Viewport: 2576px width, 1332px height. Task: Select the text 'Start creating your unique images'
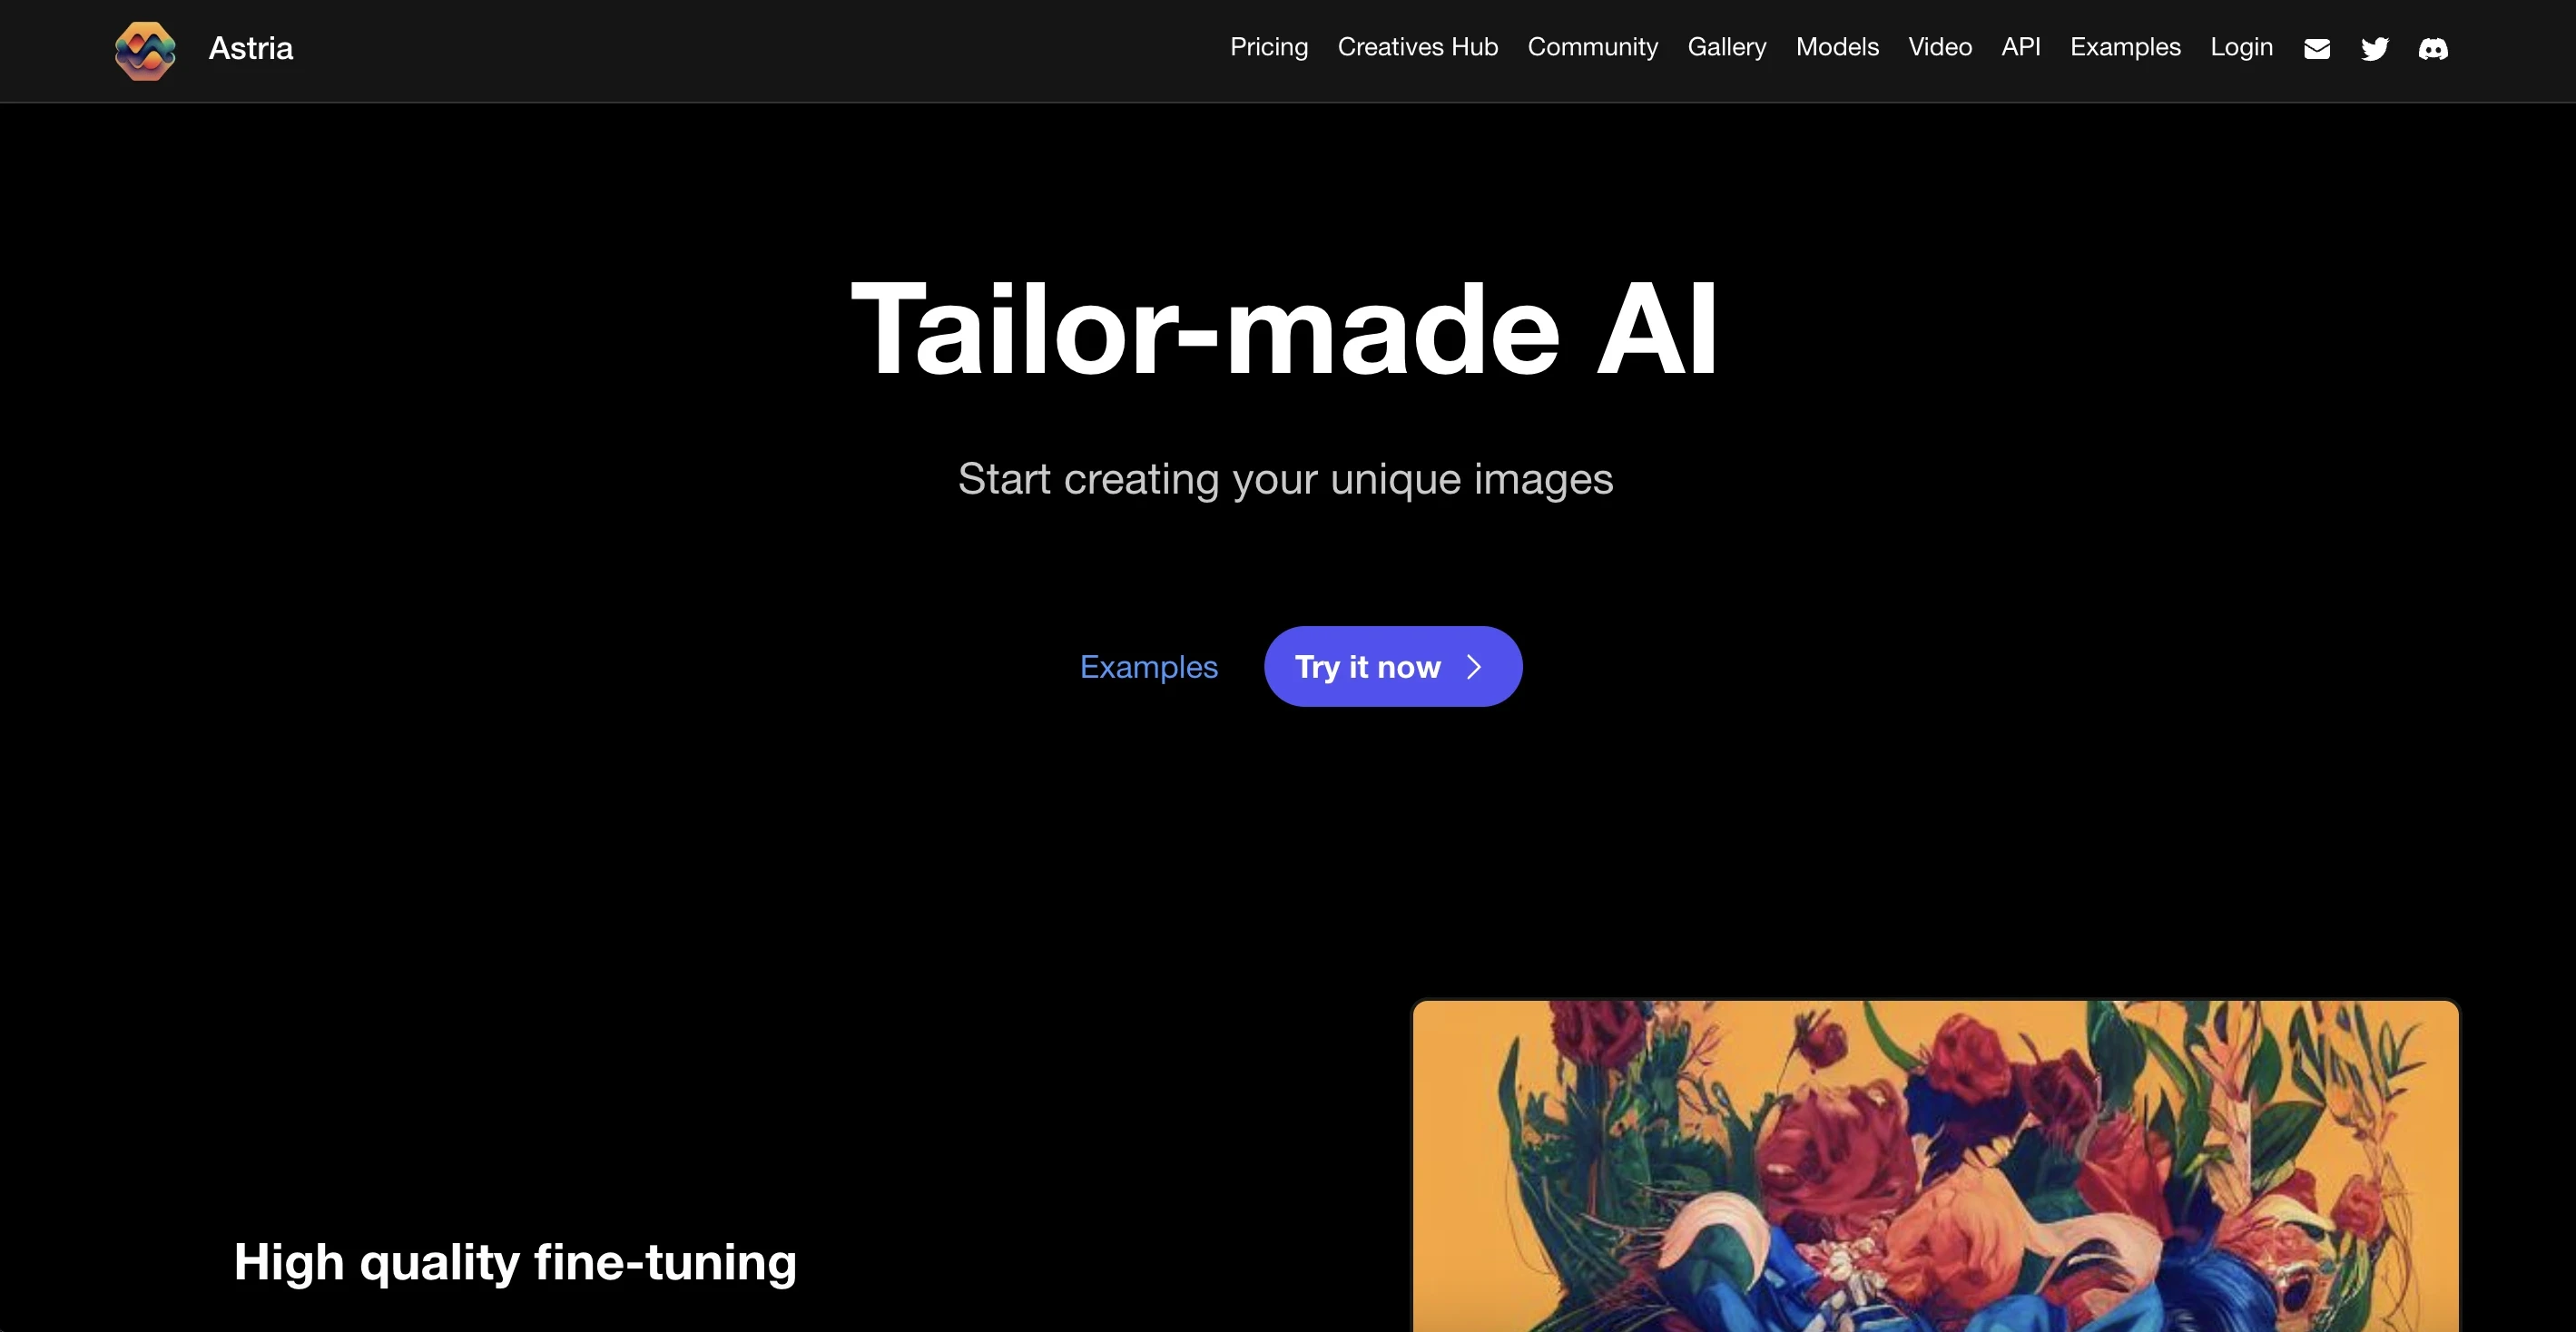point(1285,479)
